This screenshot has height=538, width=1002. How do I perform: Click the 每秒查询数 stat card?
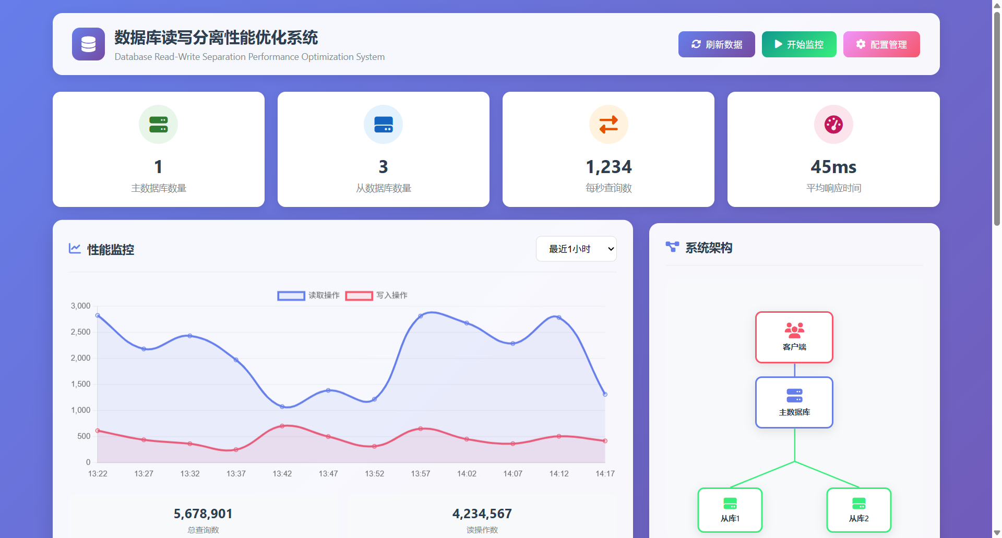(608, 150)
